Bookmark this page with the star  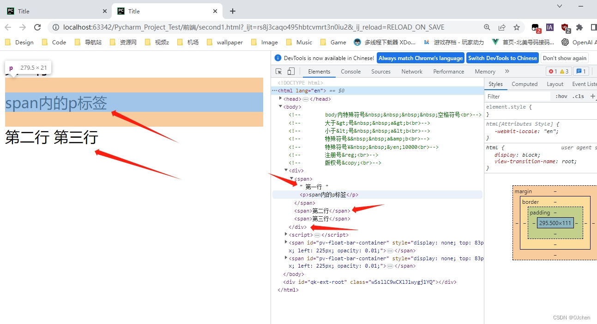pyautogui.click(x=517, y=27)
